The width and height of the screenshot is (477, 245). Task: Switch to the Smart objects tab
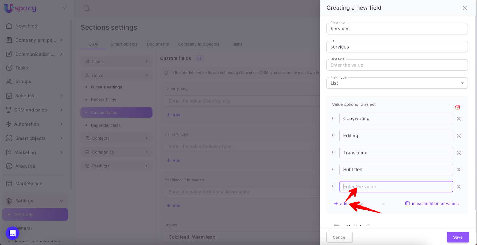(124, 44)
